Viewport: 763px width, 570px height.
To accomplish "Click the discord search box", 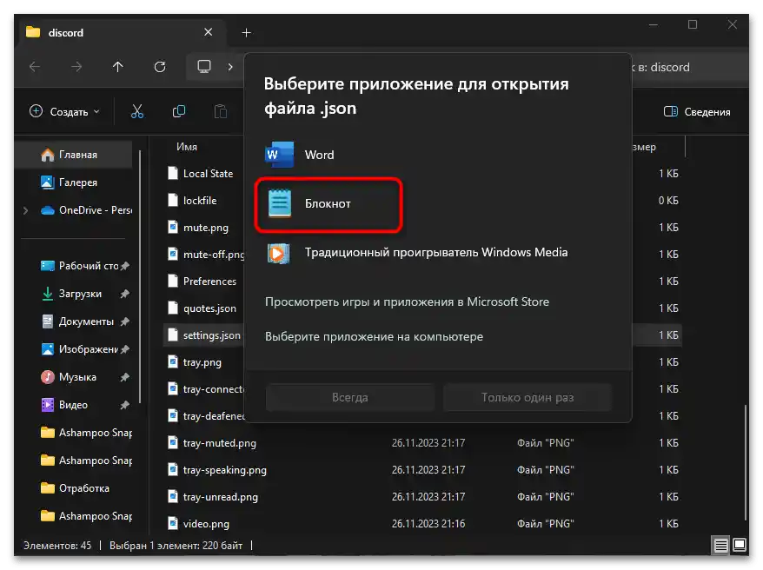I will coord(690,67).
